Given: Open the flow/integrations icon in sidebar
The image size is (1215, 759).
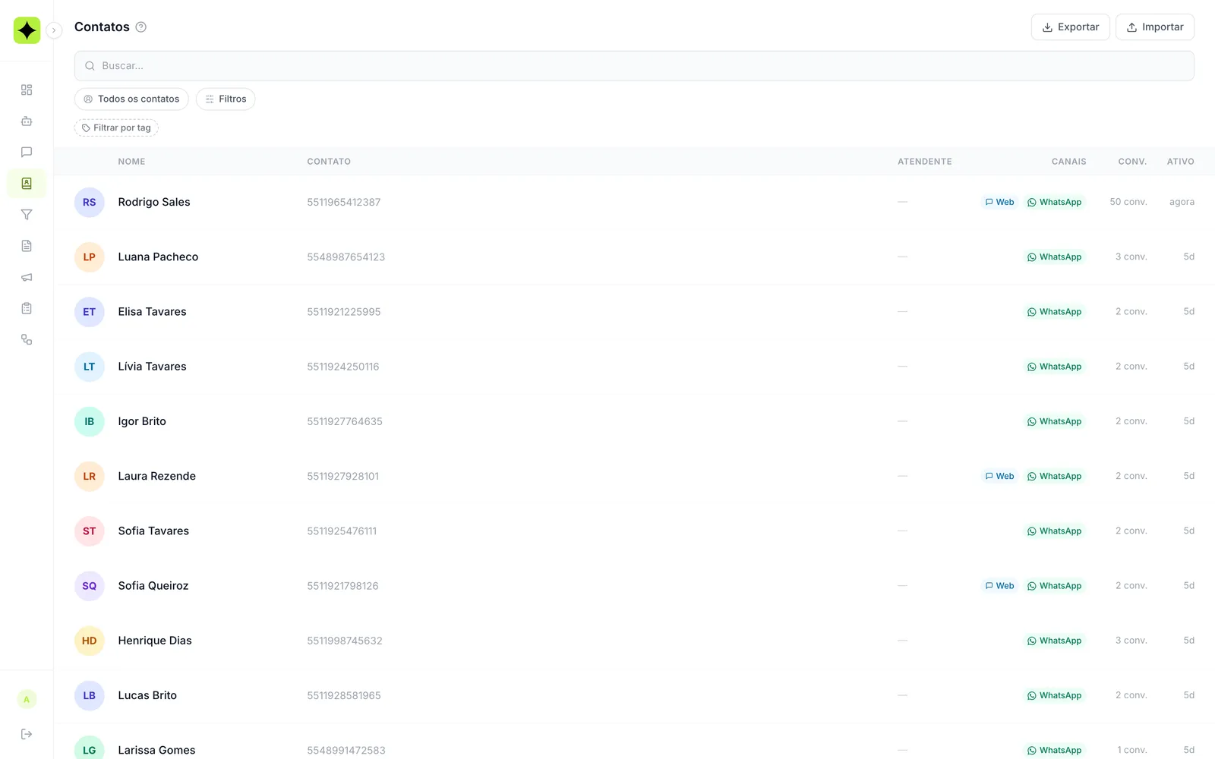Looking at the screenshot, I should (x=27, y=339).
